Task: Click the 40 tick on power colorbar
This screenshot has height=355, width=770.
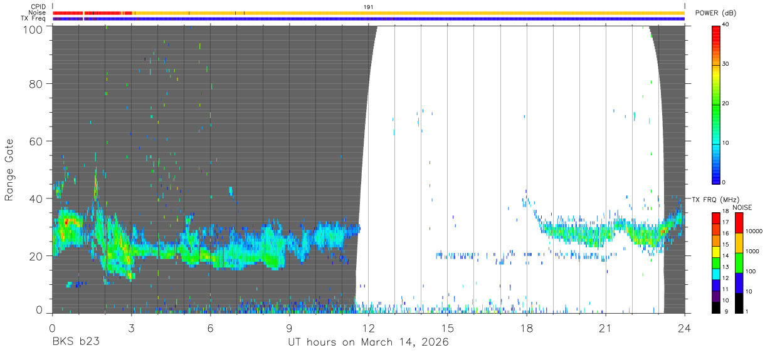Action: tap(725, 25)
